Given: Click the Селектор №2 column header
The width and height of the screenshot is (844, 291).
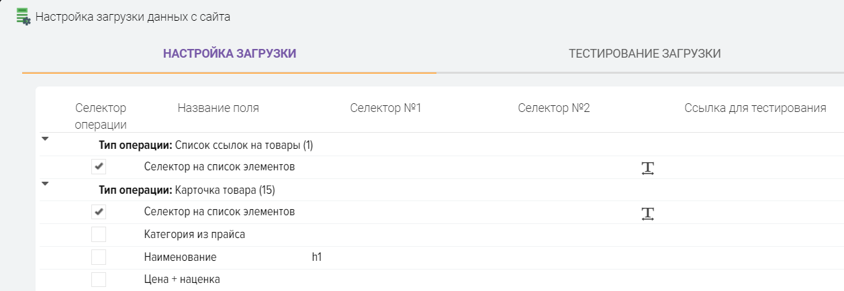Looking at the screenshot, I should 553,108.
